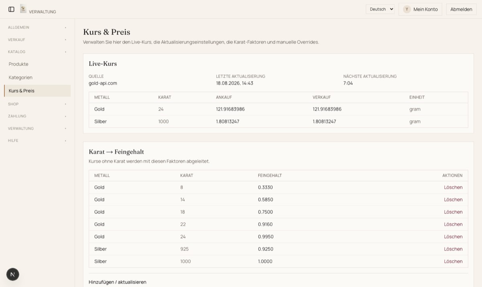
Task: Expand the Shop sidebar section
Action: pos(37,104)
